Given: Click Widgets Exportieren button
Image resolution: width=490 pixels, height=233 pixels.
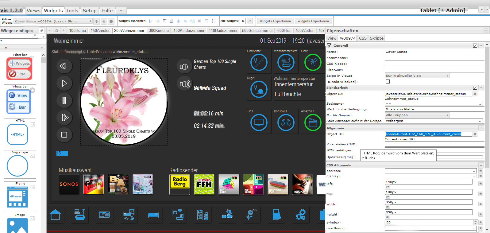Looking at the screenshot, I should coord(275,21).
